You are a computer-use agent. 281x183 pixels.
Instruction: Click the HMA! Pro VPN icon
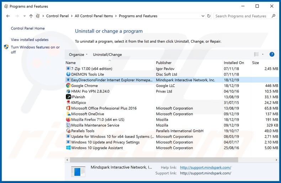point(68,91)
